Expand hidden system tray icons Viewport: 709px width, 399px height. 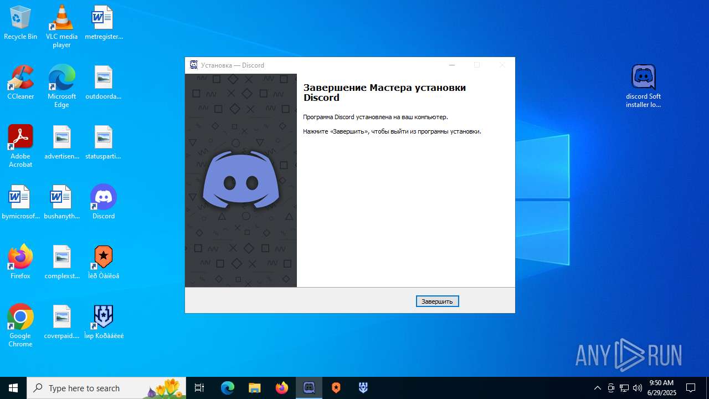pyautogui.click(x=597, y=388)
